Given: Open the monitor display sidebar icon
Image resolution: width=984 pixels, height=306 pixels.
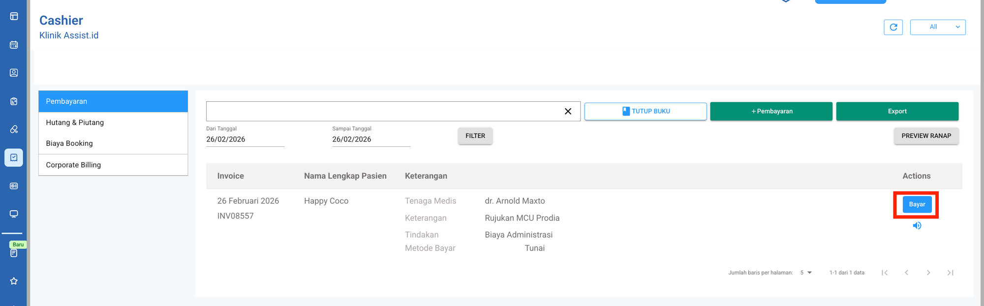Looking at the screenshot, I should point(14,214).
